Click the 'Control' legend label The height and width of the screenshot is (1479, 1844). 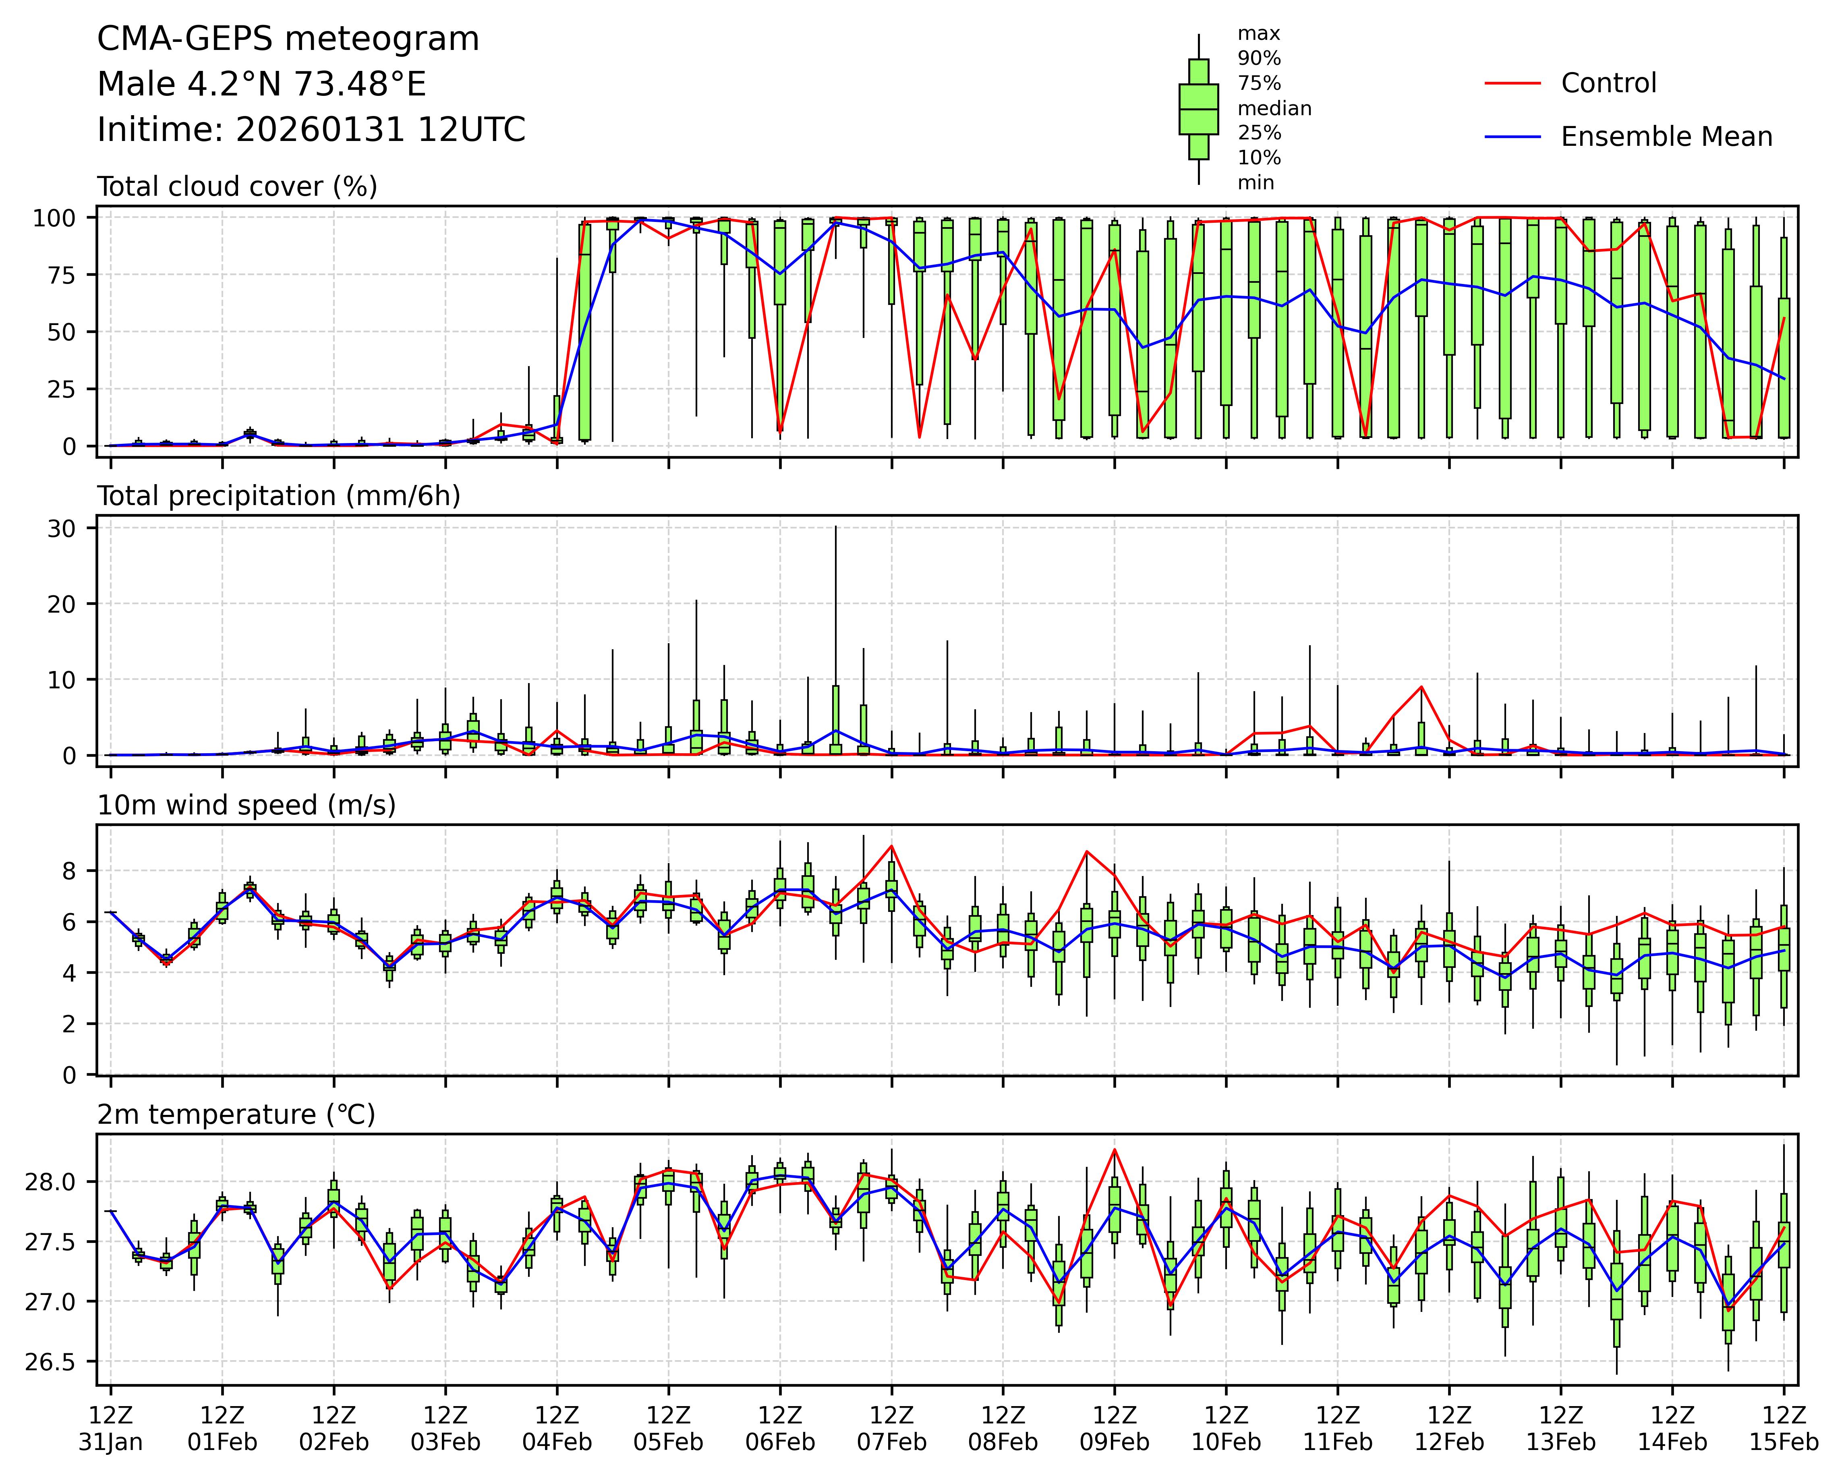(x=1608, y=84)
